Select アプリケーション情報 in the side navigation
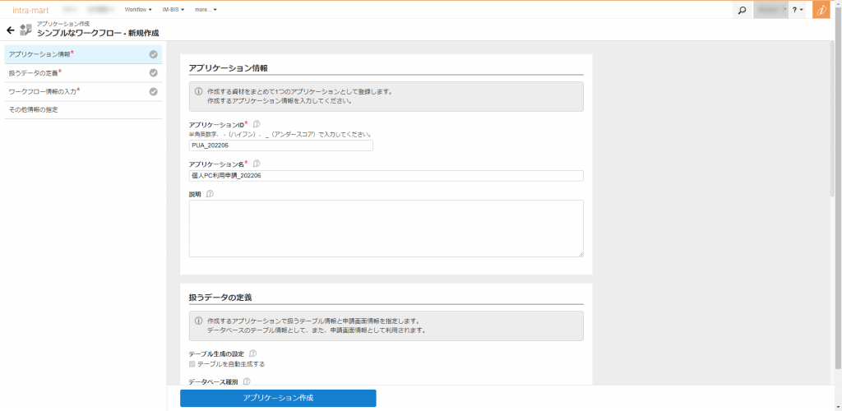 pyautogui.click(x=83, y=54)
